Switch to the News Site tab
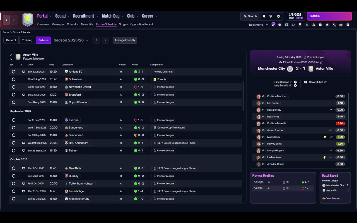The width and height of the screenshot is (357, 223). tap(87, 24)
